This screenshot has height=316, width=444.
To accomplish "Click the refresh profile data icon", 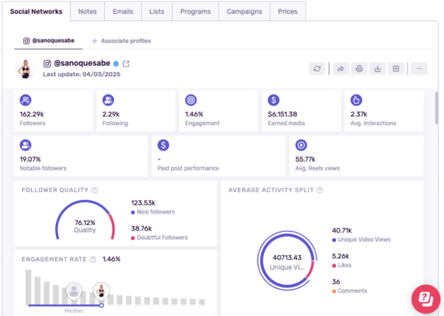I will [317, 68].
